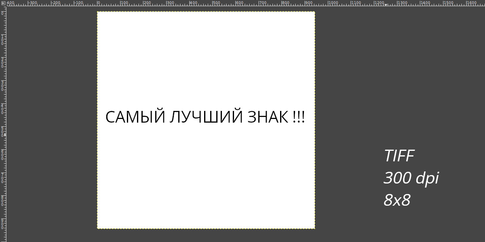Click the three exclamation marks on canvas

click(298, 117)
